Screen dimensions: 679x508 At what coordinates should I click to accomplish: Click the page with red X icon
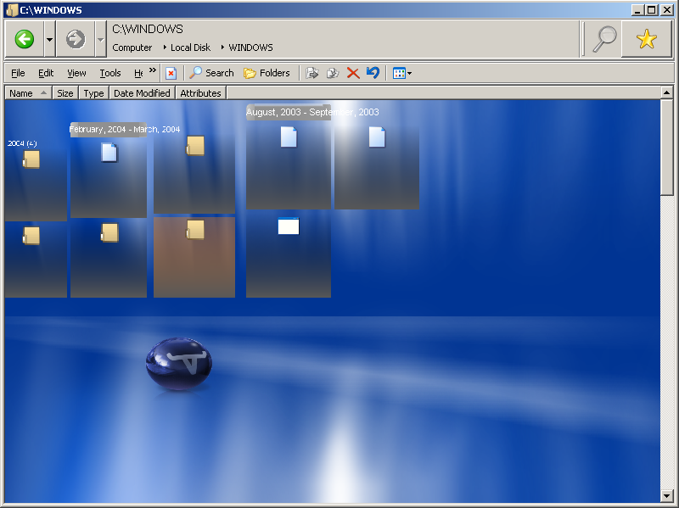pyautogui.click(x=171, y=73)
